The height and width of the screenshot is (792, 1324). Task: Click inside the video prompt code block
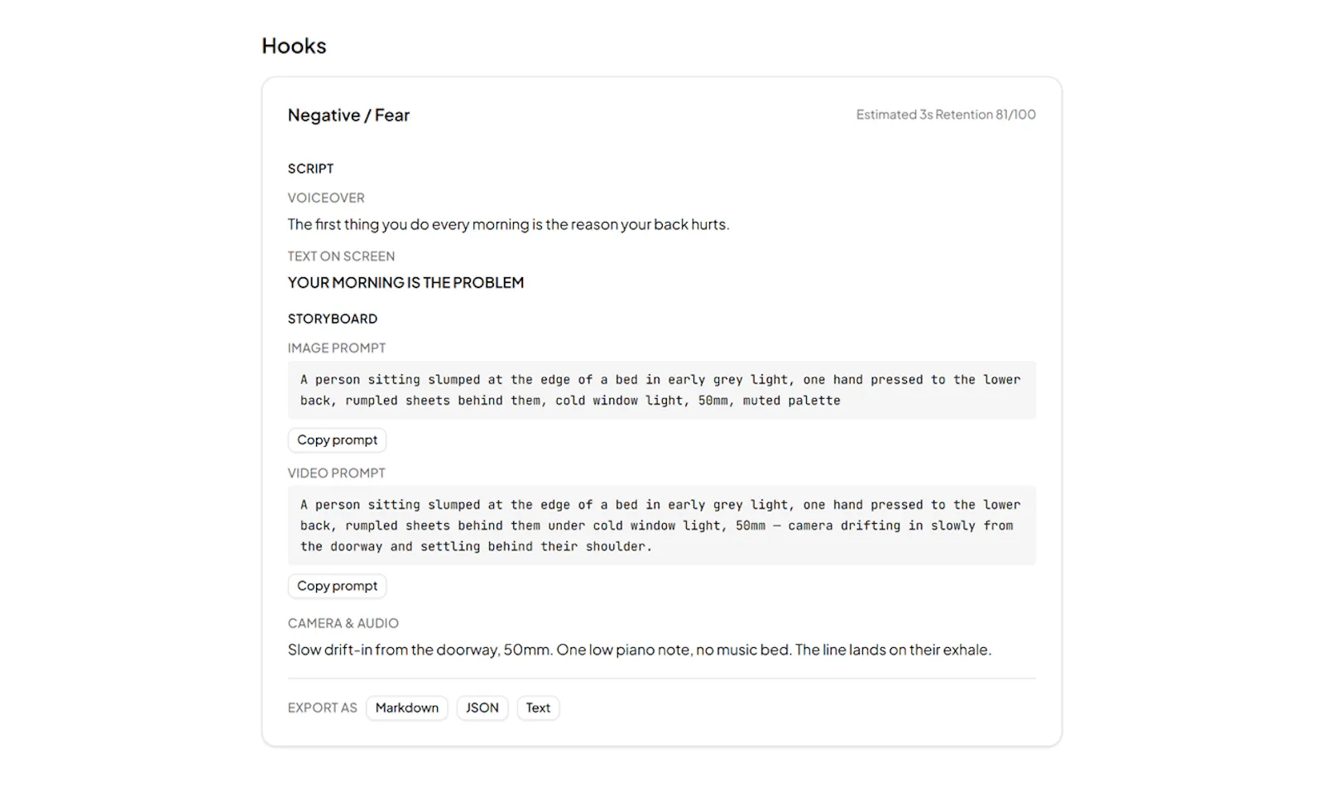[662, 526]
